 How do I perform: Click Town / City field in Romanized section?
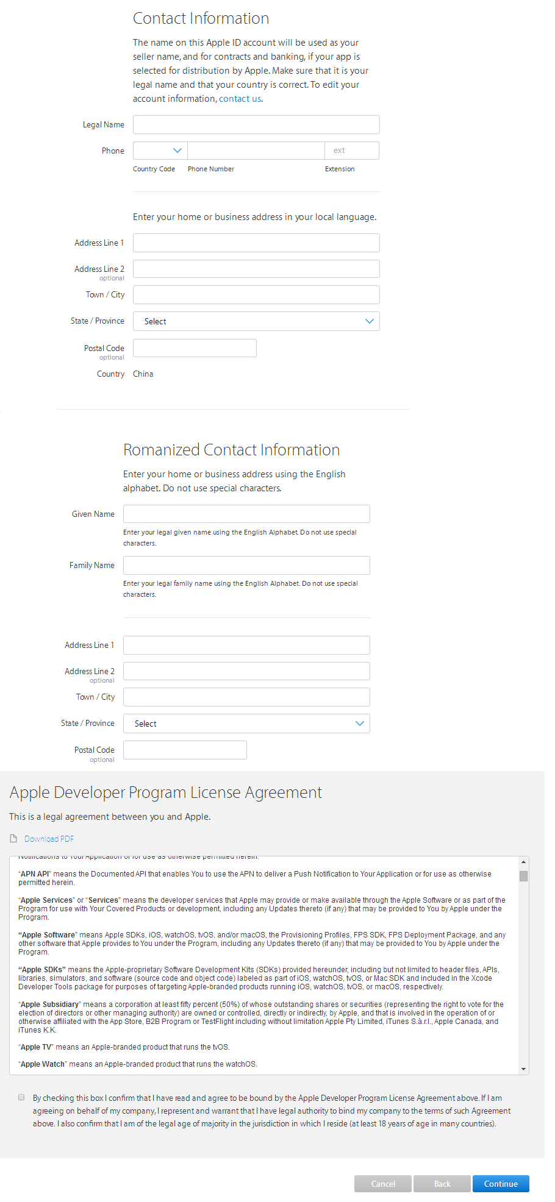pyautogui.click(x=246, y=697)
